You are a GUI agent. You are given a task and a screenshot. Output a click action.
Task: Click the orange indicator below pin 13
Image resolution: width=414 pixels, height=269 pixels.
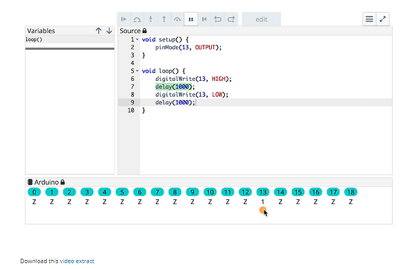coord(262,210)
